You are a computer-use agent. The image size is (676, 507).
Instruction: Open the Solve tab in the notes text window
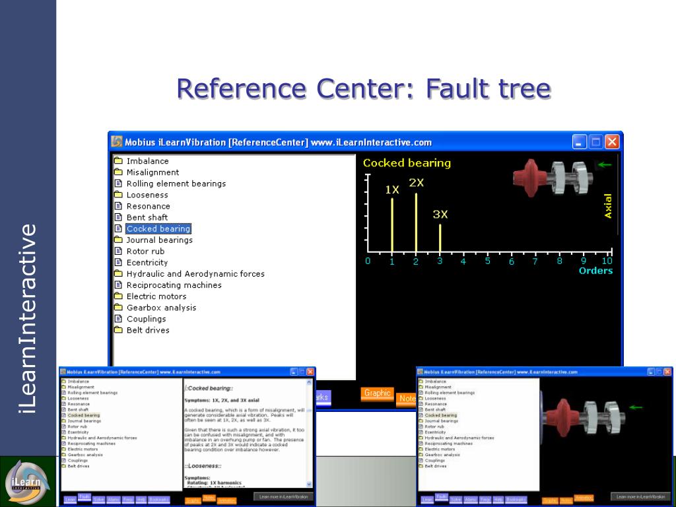click(x=99, y=500)
